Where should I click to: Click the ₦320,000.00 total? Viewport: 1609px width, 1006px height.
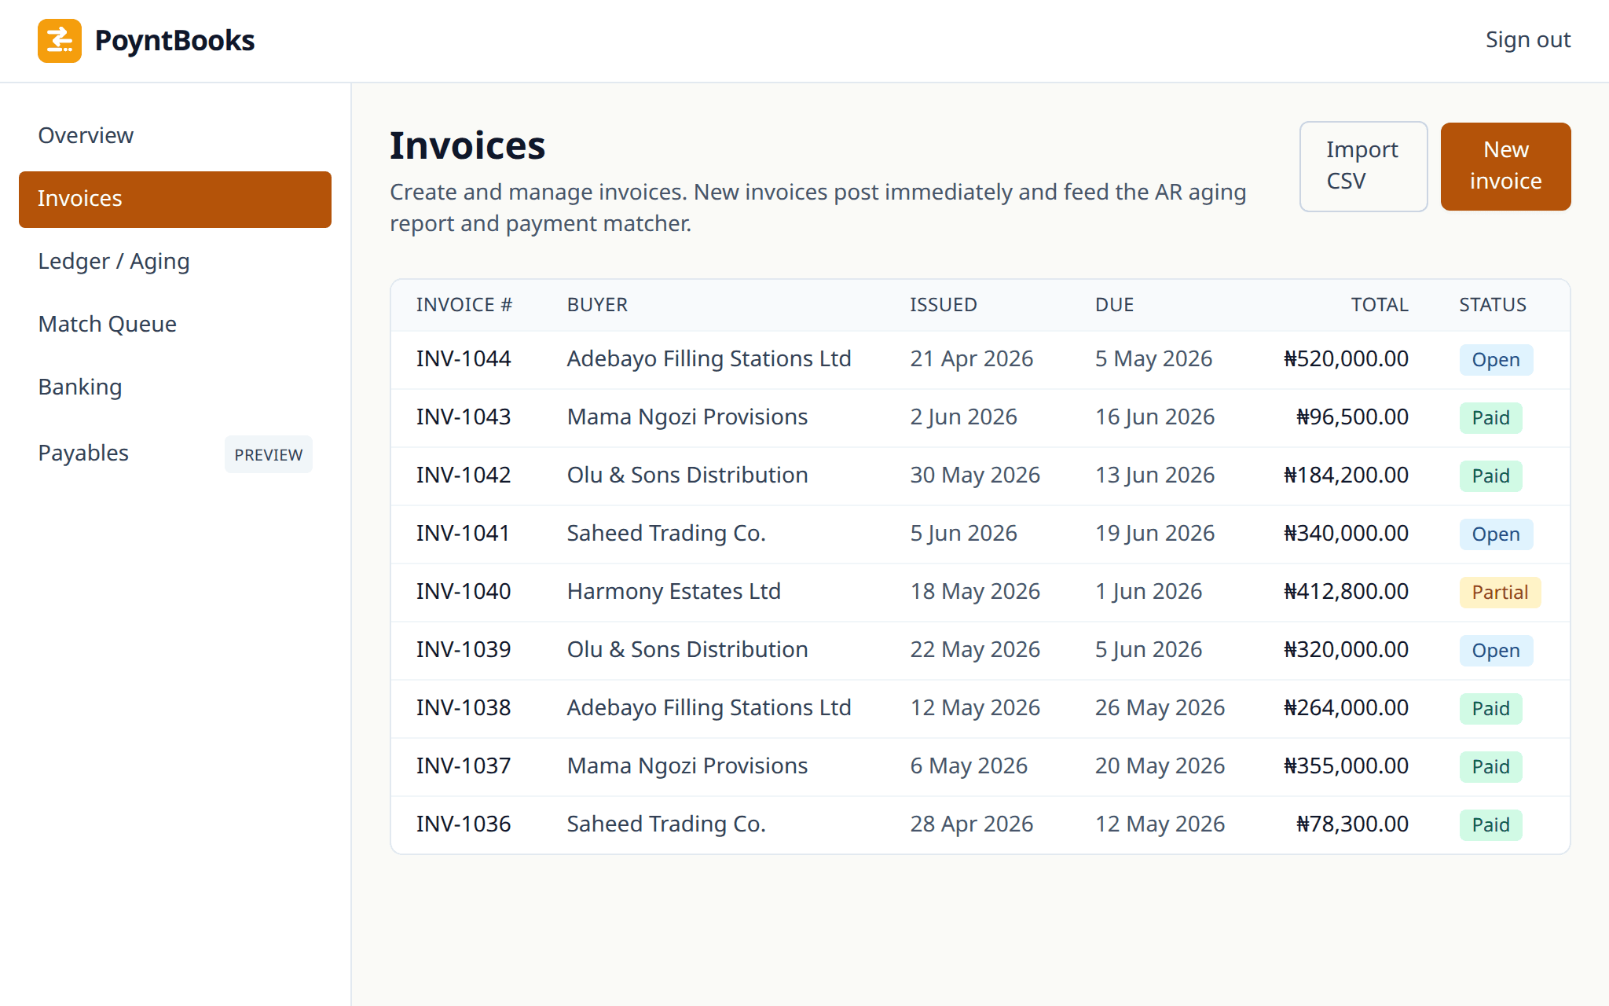click(x=1346, y=650)
